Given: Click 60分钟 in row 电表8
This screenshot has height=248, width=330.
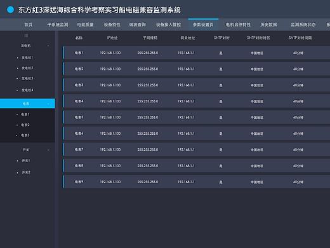Looking at the screenshot, I should [x=298, y=166].
